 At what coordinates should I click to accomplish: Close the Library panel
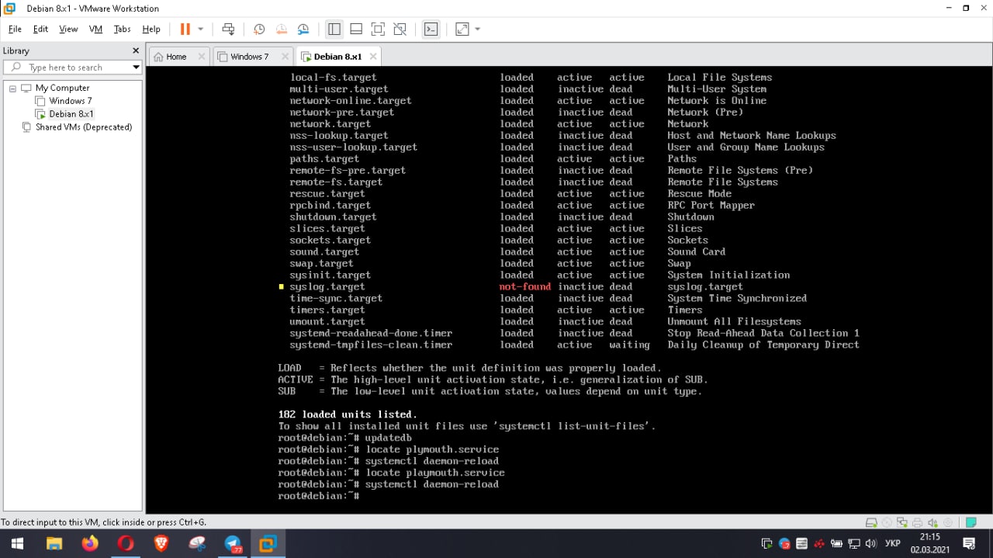click(x=136, y=50)
